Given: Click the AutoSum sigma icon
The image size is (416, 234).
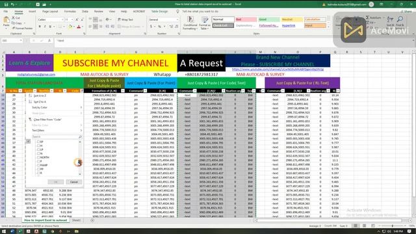Looking at the screenshot, I should point(368,18).
